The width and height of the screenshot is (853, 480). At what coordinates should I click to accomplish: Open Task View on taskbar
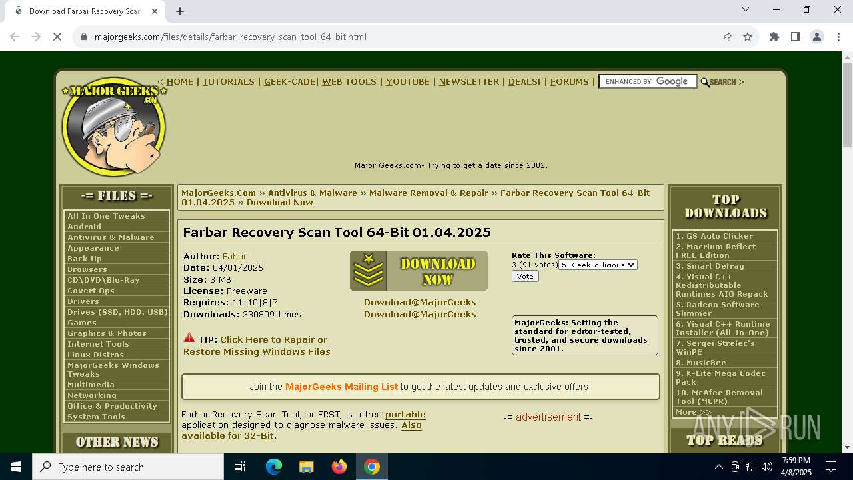click(x=240, y=467)
